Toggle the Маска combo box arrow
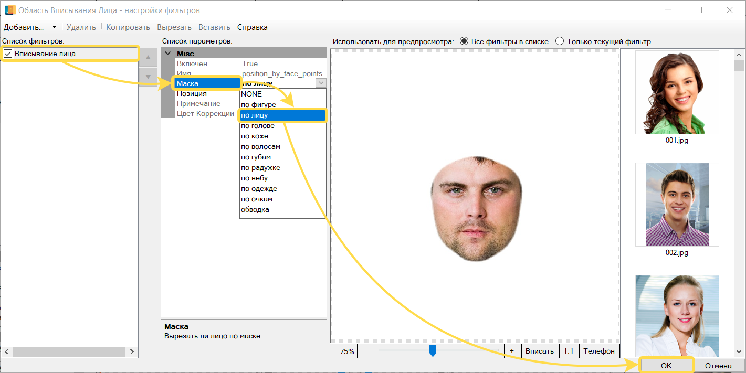Image resolution: width=746 pixels, height=373 pixels. pyautogui.click(x=321, y=83)
